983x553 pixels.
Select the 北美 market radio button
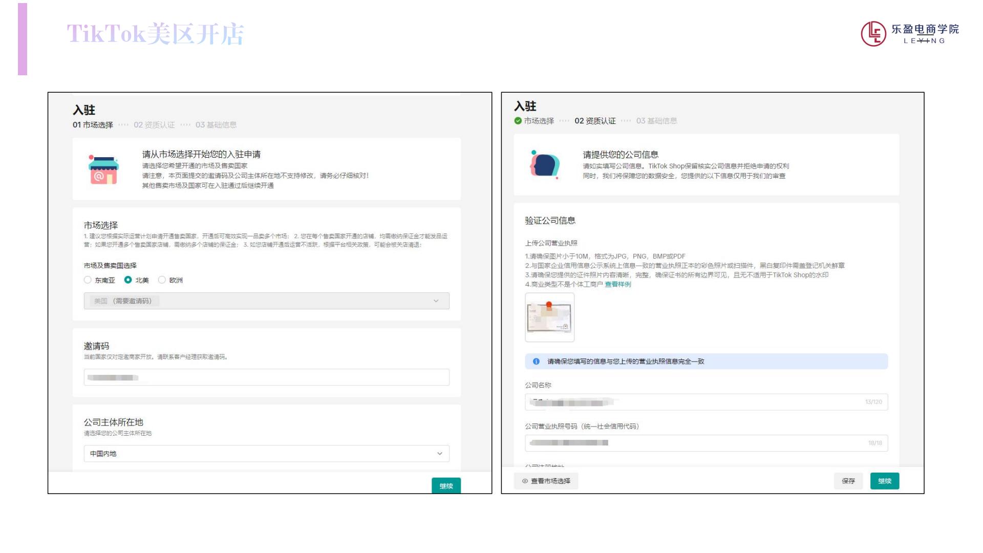coord(128,280)
